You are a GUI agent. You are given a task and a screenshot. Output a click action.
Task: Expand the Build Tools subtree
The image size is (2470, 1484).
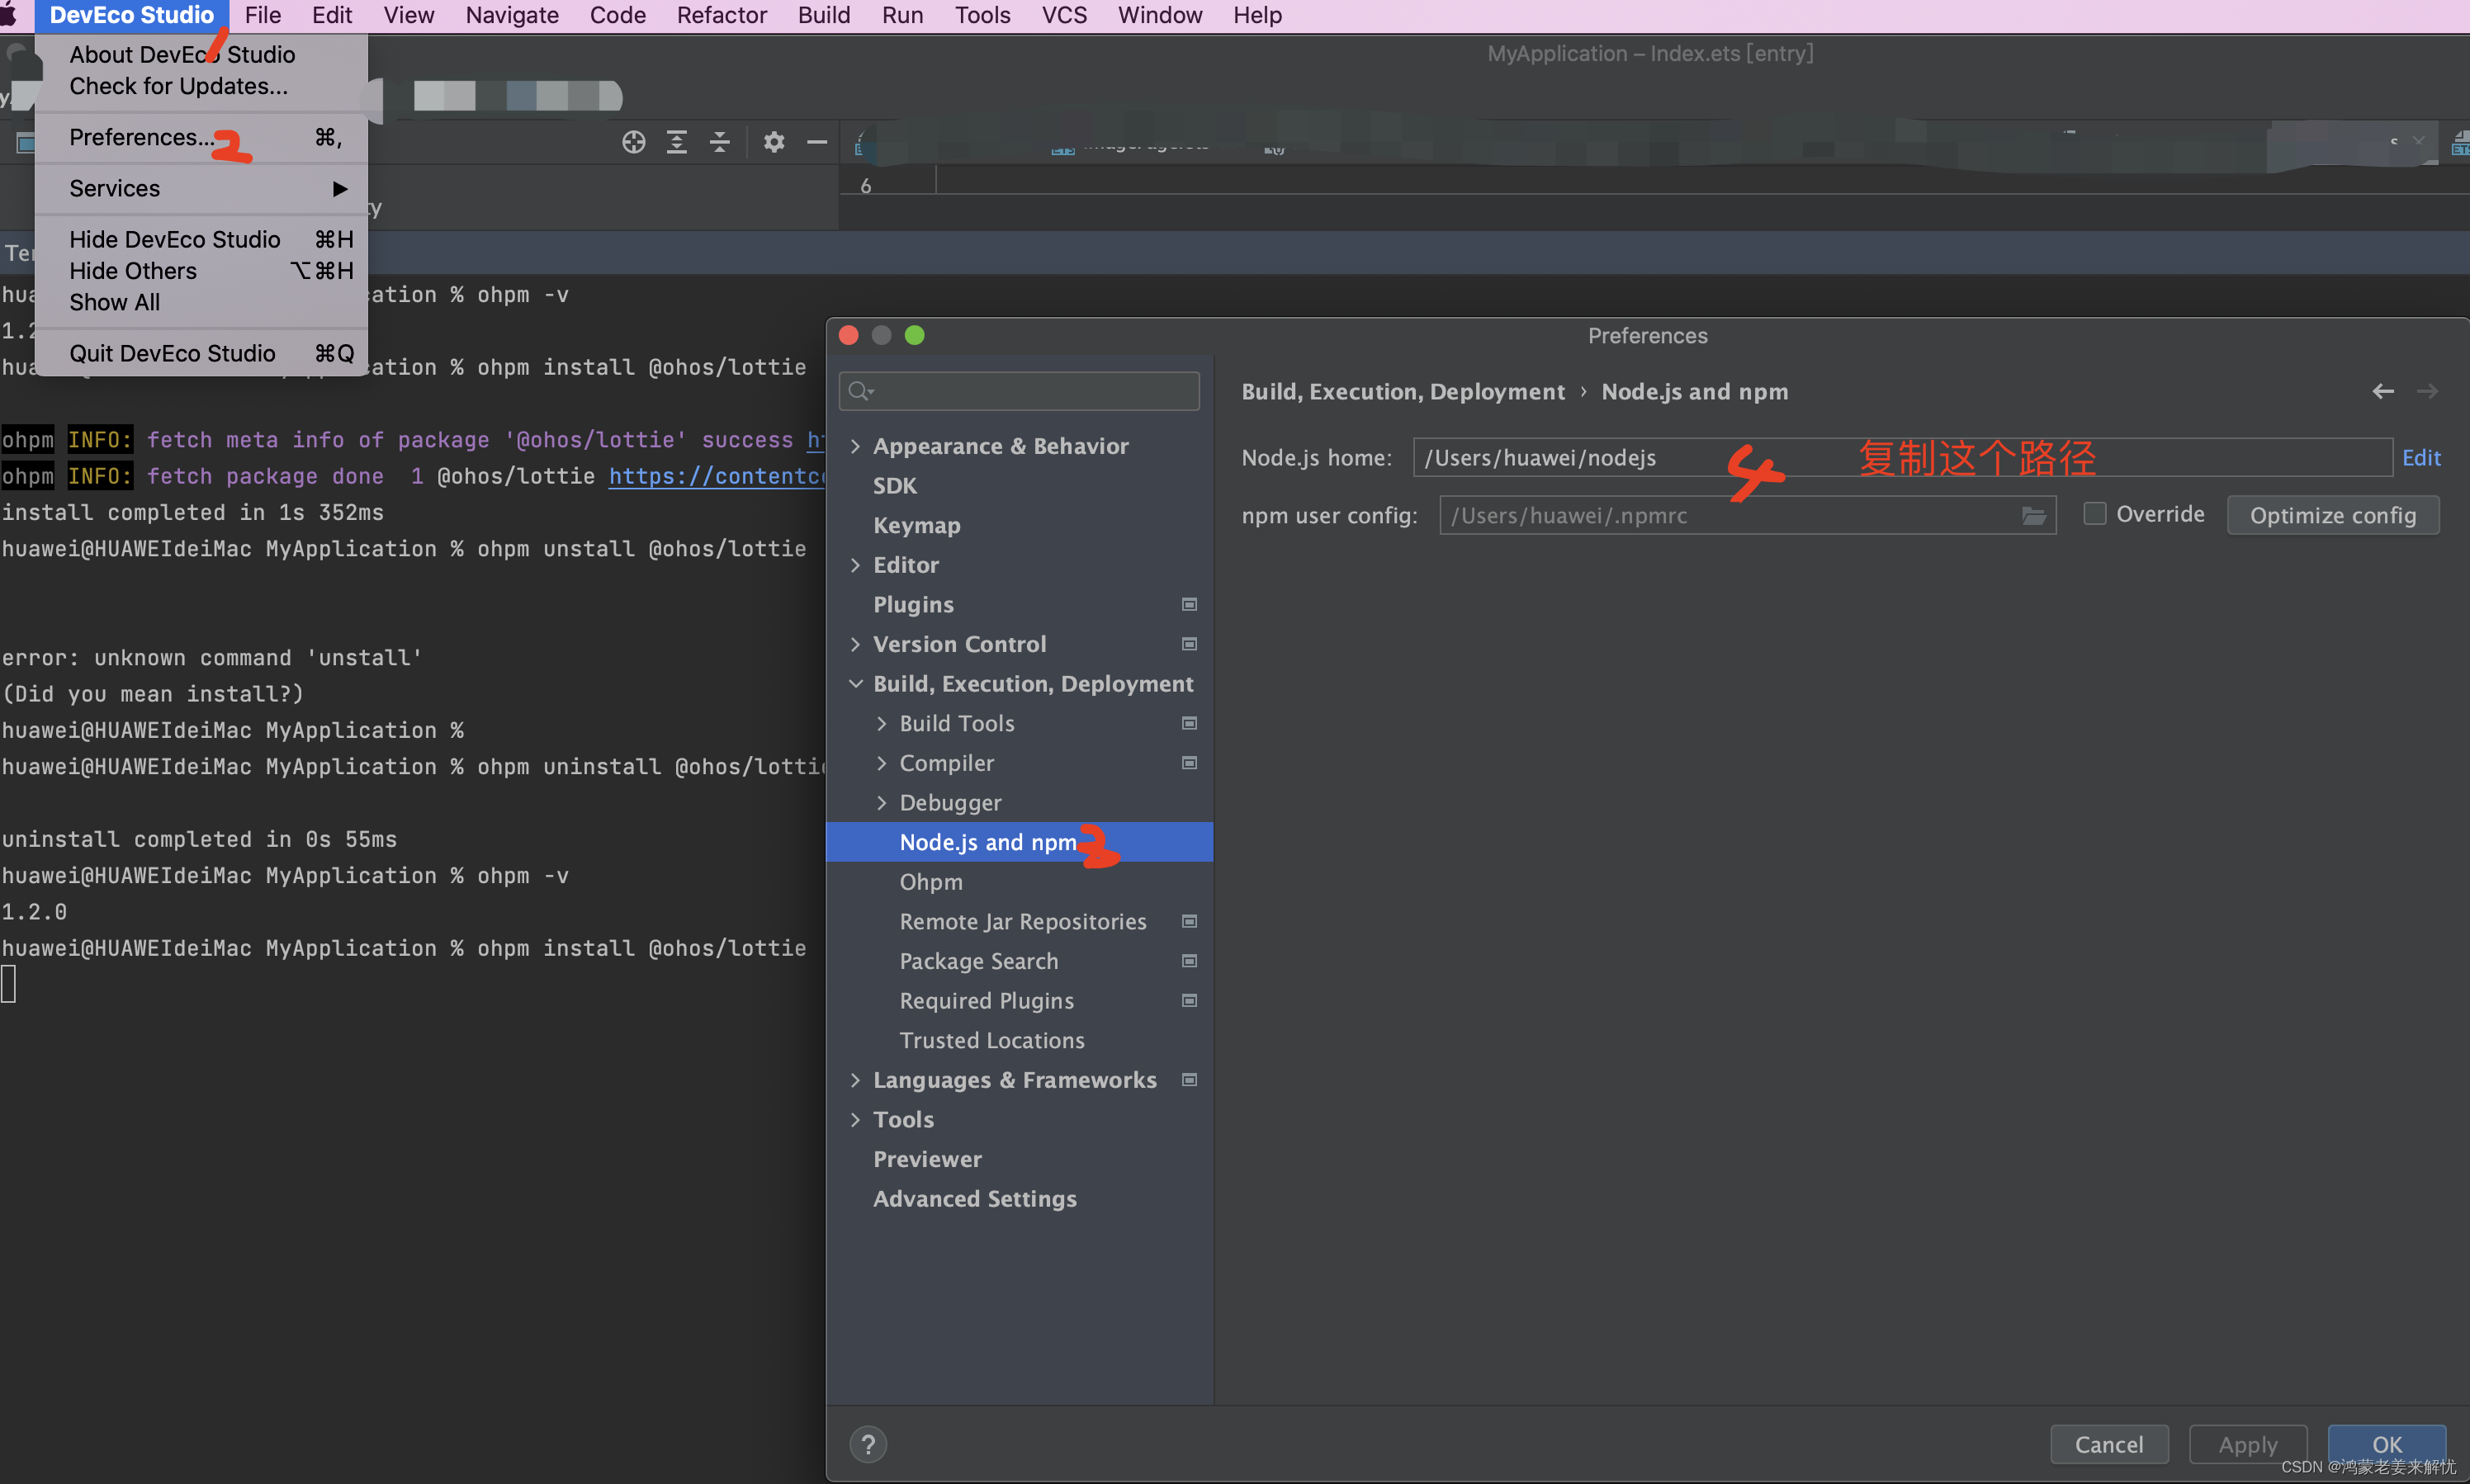(881, 723)
